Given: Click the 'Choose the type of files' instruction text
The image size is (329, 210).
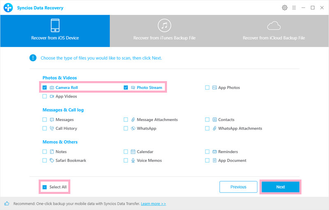Looking at the screenshot, I should [x=101, y=58].
